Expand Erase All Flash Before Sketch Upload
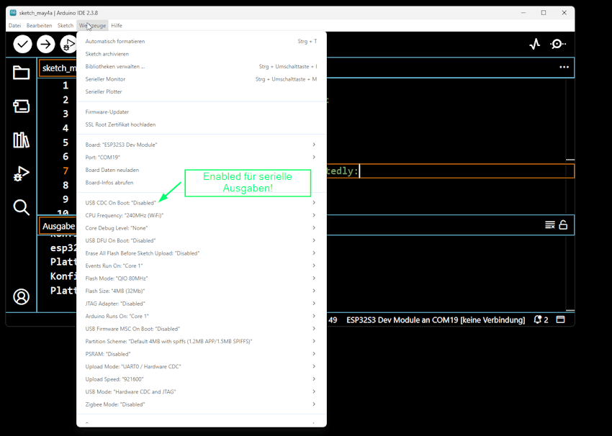The height and width of the screenshot is (436, 612). (202, 253)
